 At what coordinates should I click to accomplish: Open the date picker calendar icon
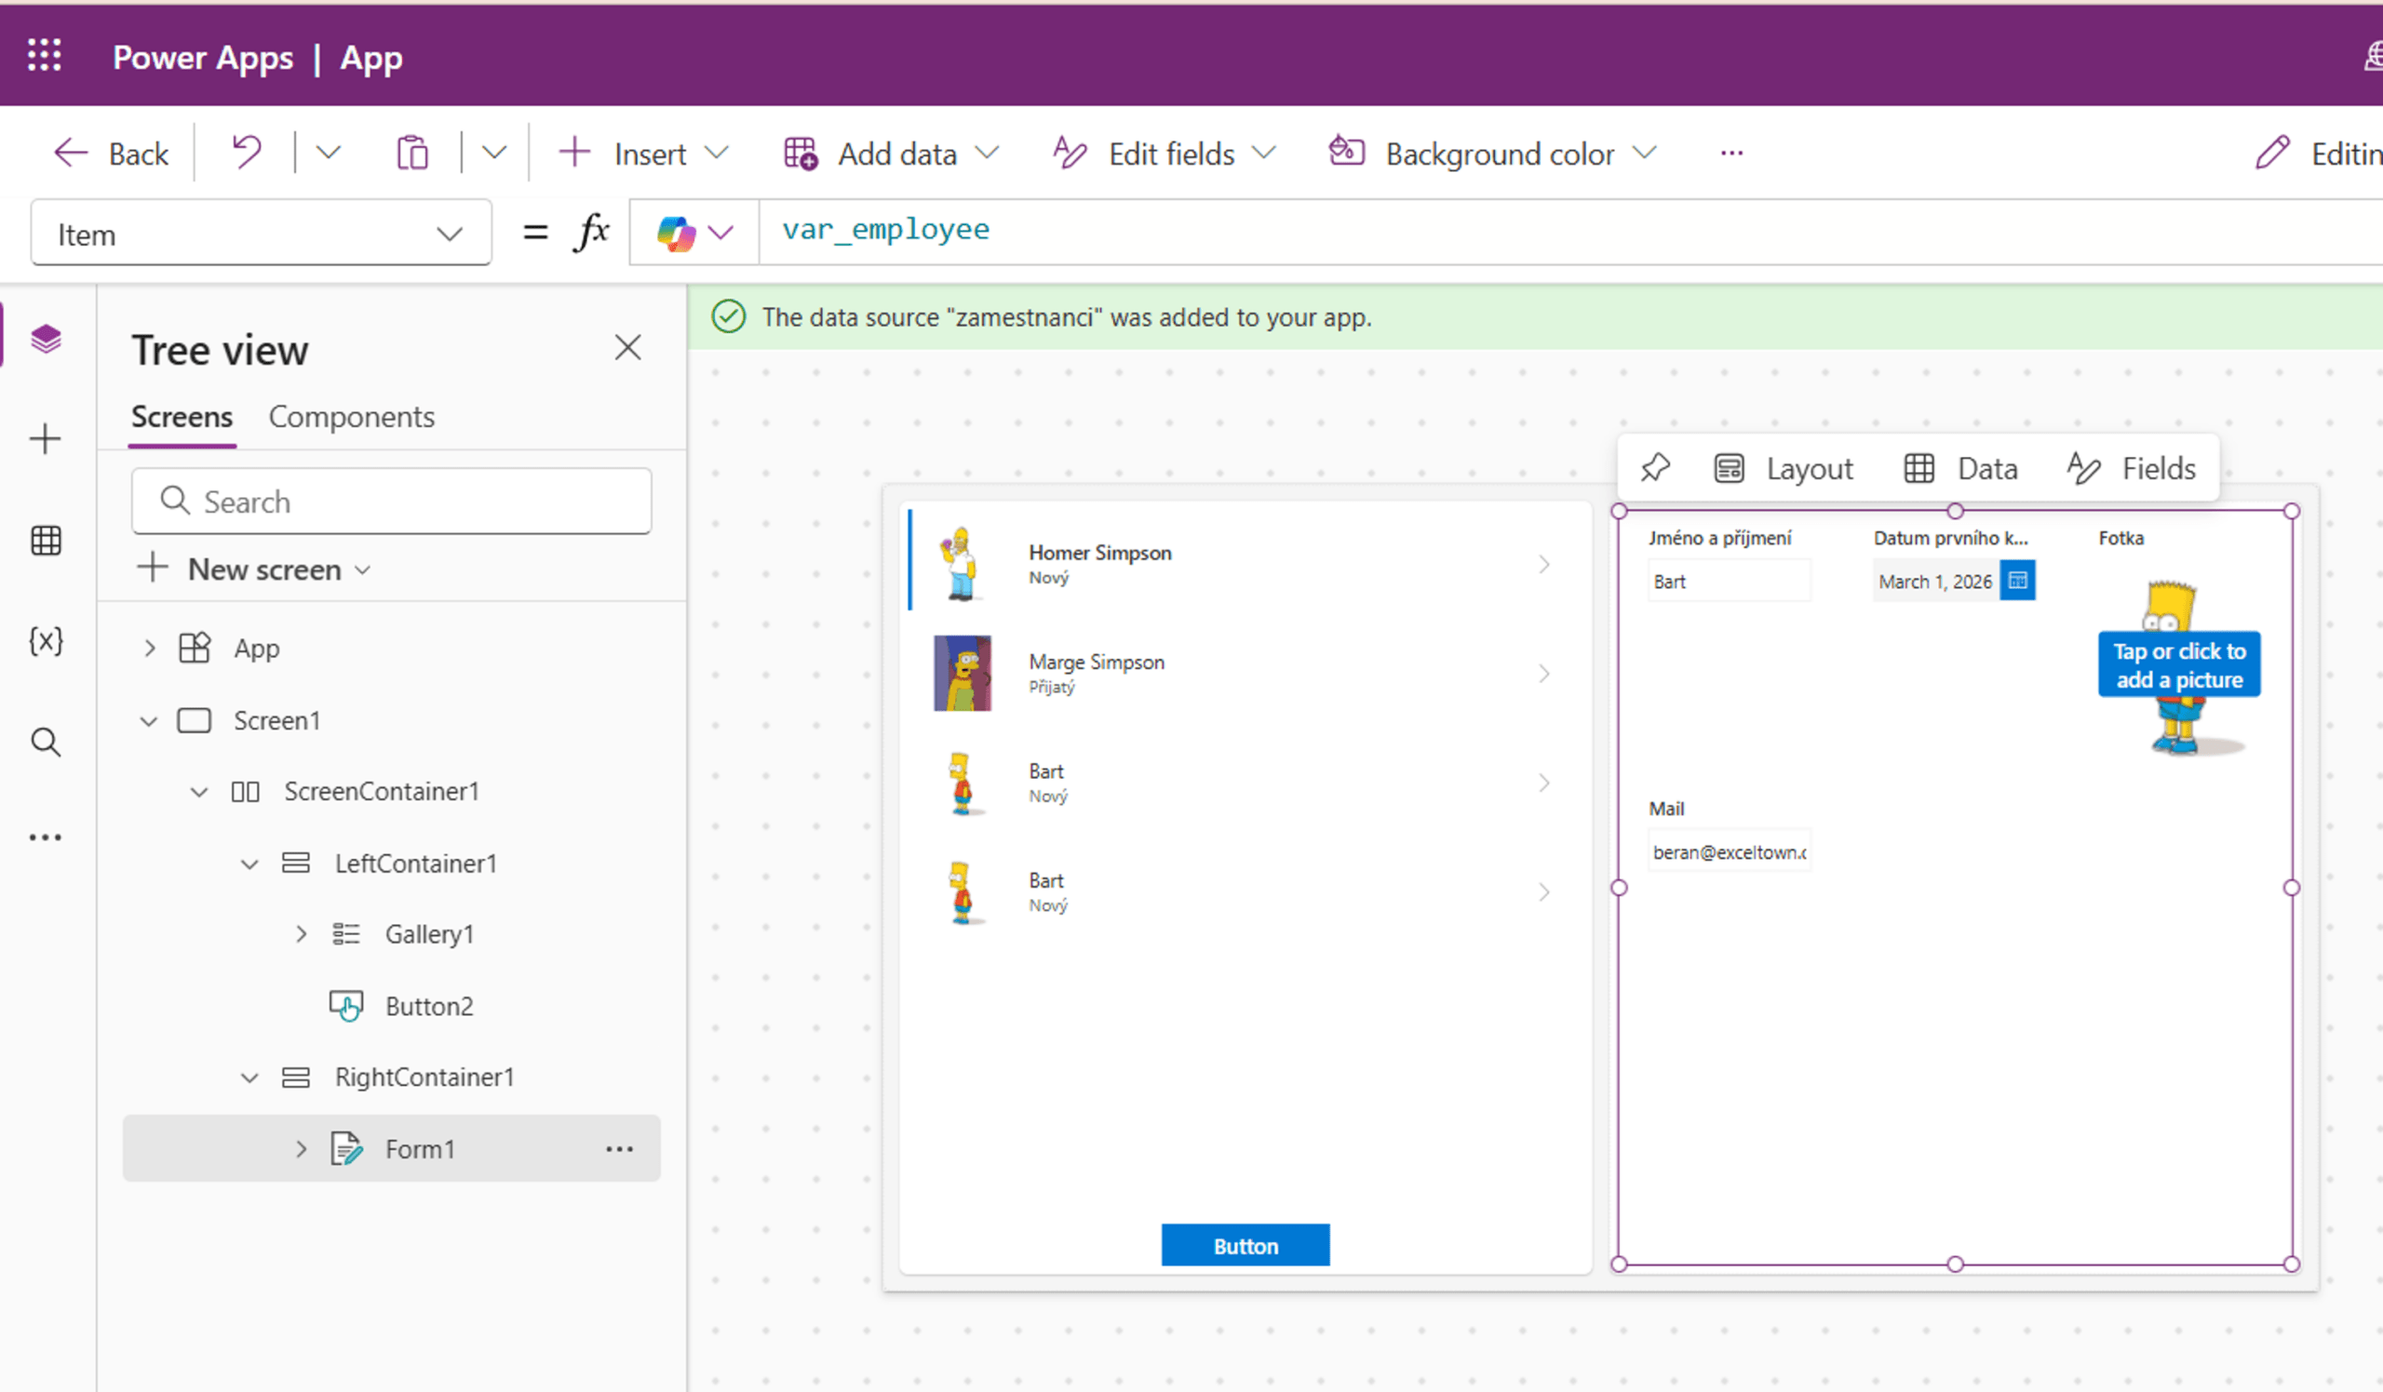pos(2018,581)
